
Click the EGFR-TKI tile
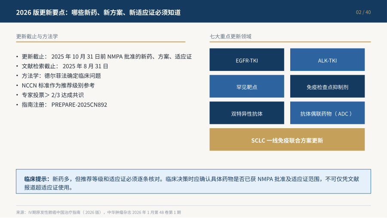(x=246, y=60)
